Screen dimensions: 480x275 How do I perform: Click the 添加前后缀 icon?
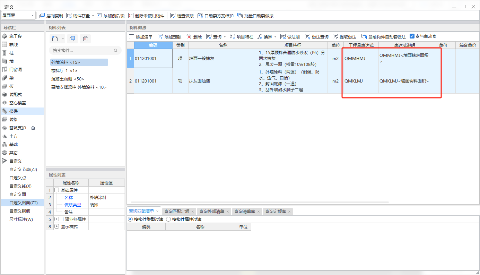pos(99,16)
